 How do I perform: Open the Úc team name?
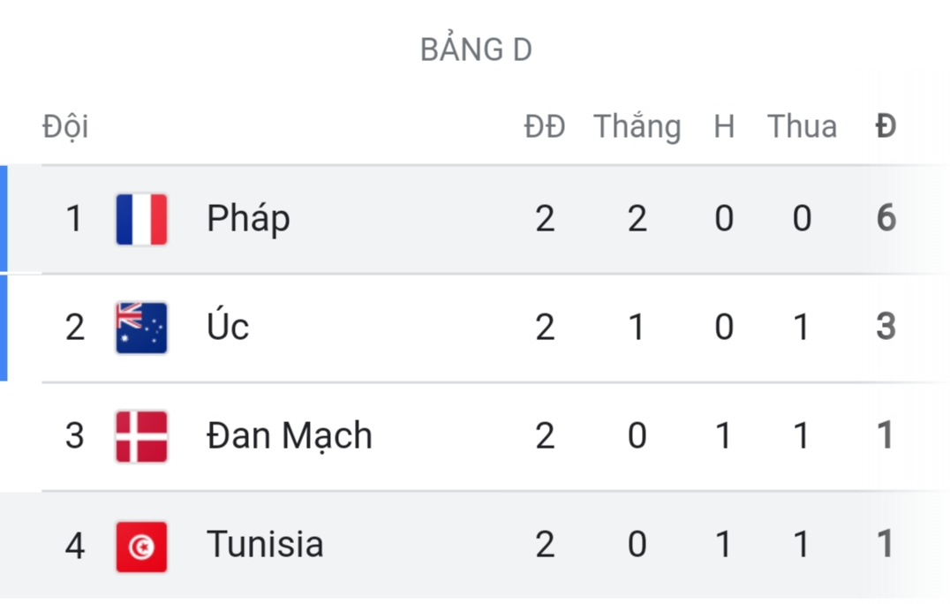pyautogui.click(x=228, y=327)
